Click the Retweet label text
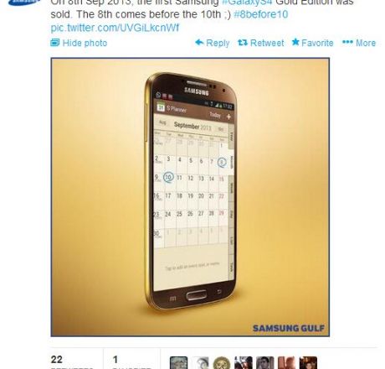 (267, 43)
